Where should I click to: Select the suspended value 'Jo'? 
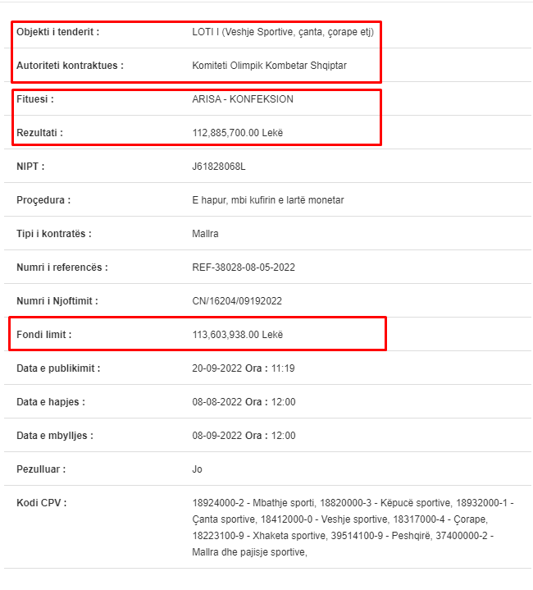point(197,469)
